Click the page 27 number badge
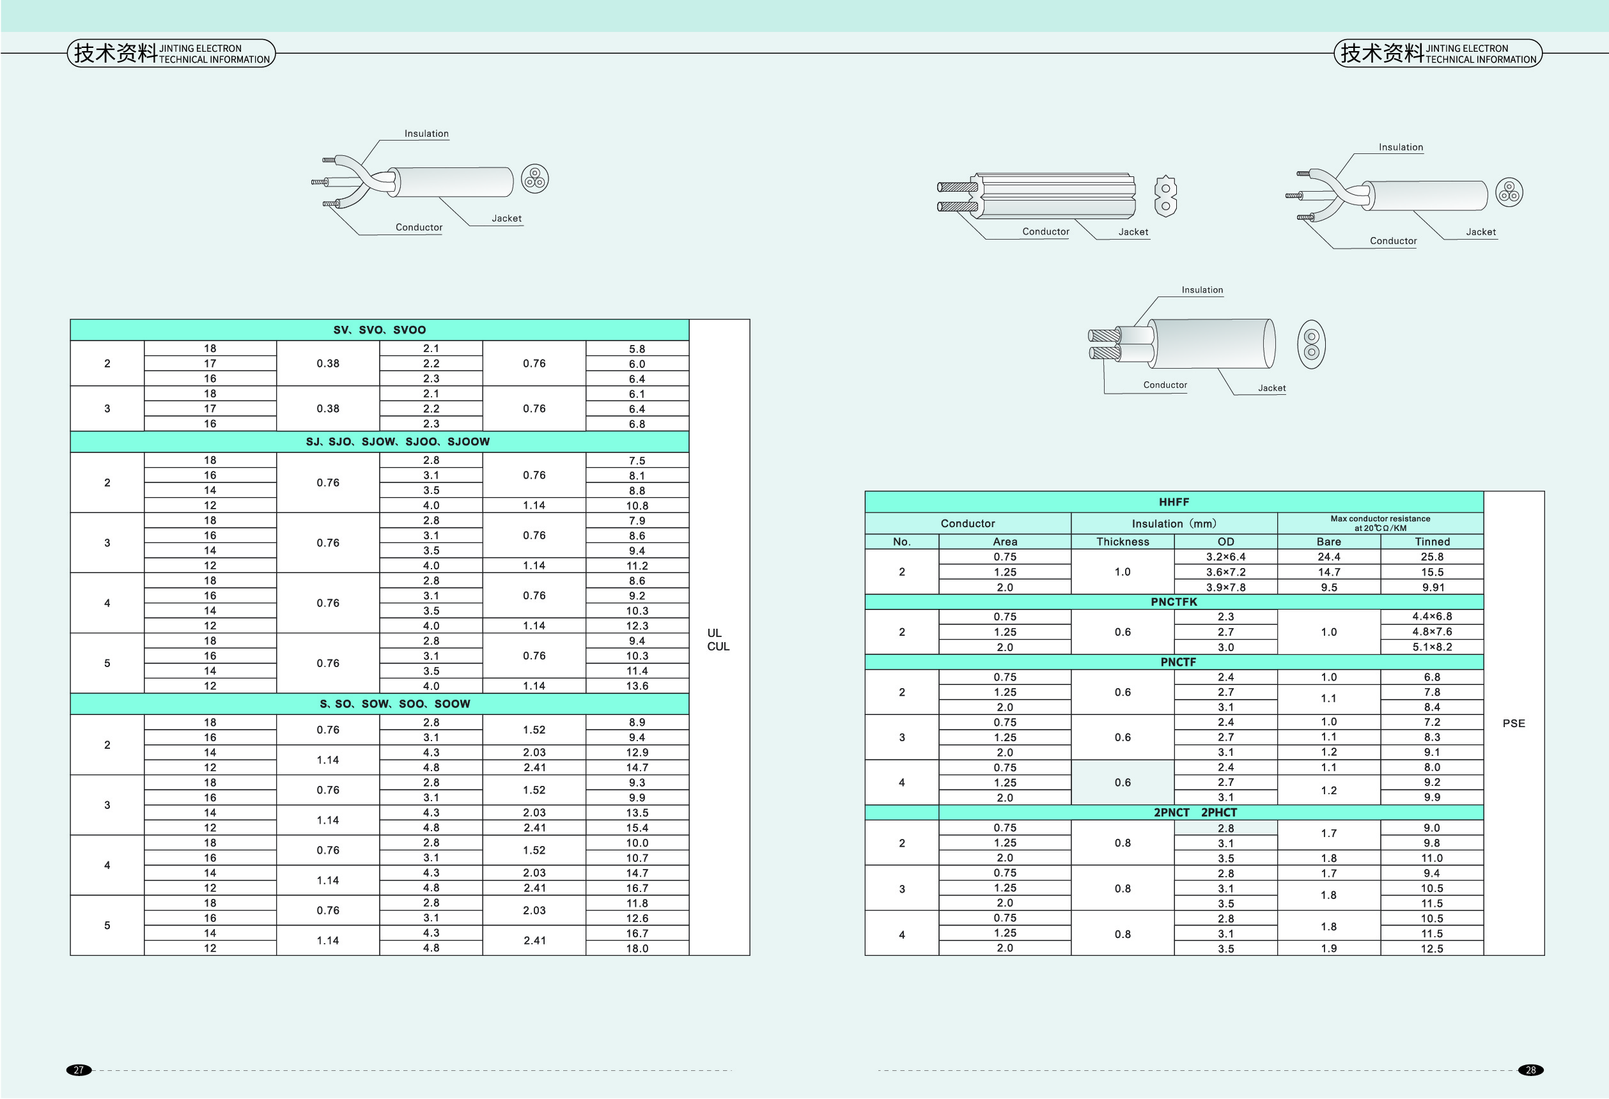This screenshot has width=1609, height=1099. pos(78,1070)
